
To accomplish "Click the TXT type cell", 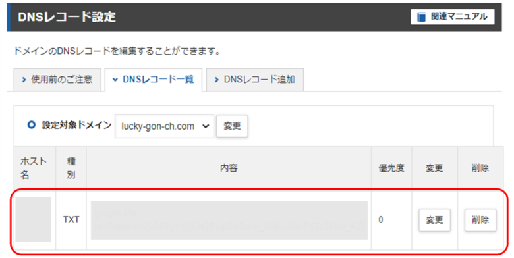I will tap(71, 220).
